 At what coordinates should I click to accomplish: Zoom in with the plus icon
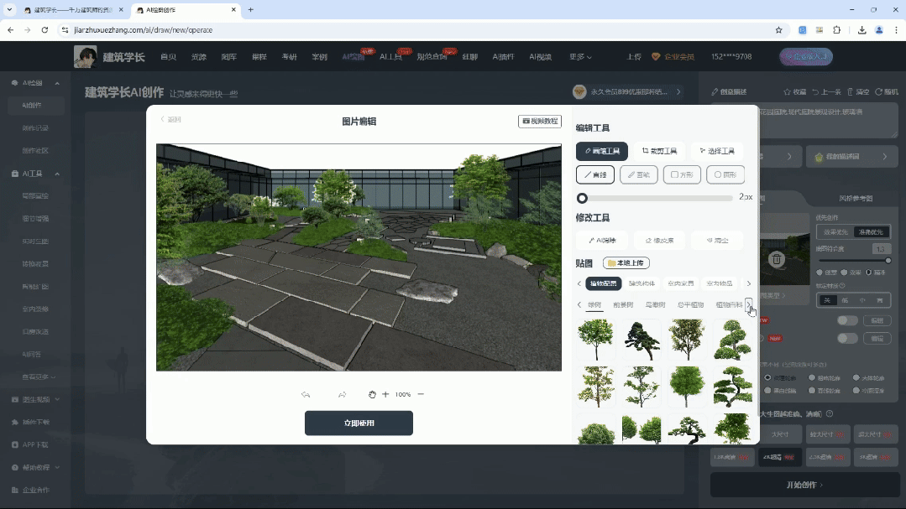(x=385, y=394)
